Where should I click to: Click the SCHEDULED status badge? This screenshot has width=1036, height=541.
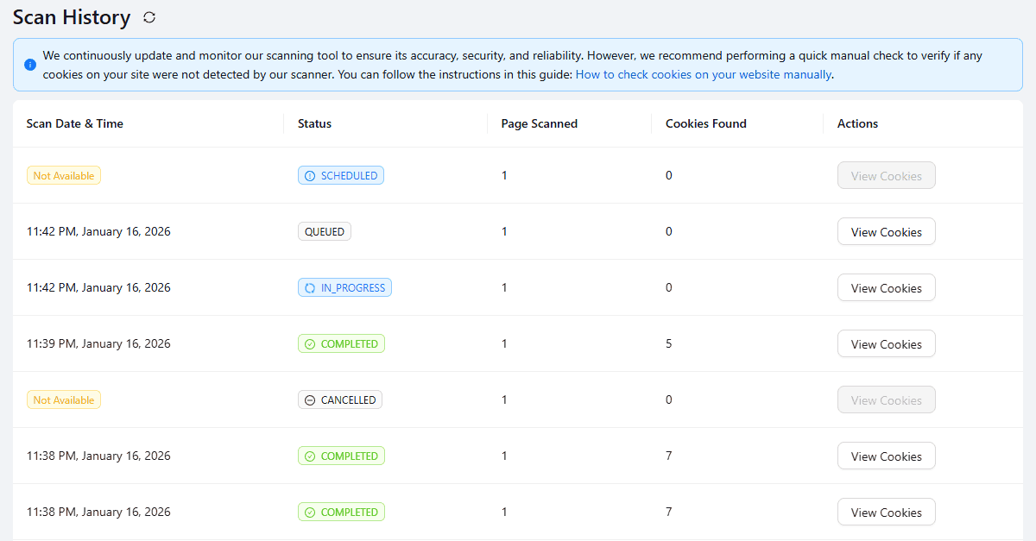point(341,175)
